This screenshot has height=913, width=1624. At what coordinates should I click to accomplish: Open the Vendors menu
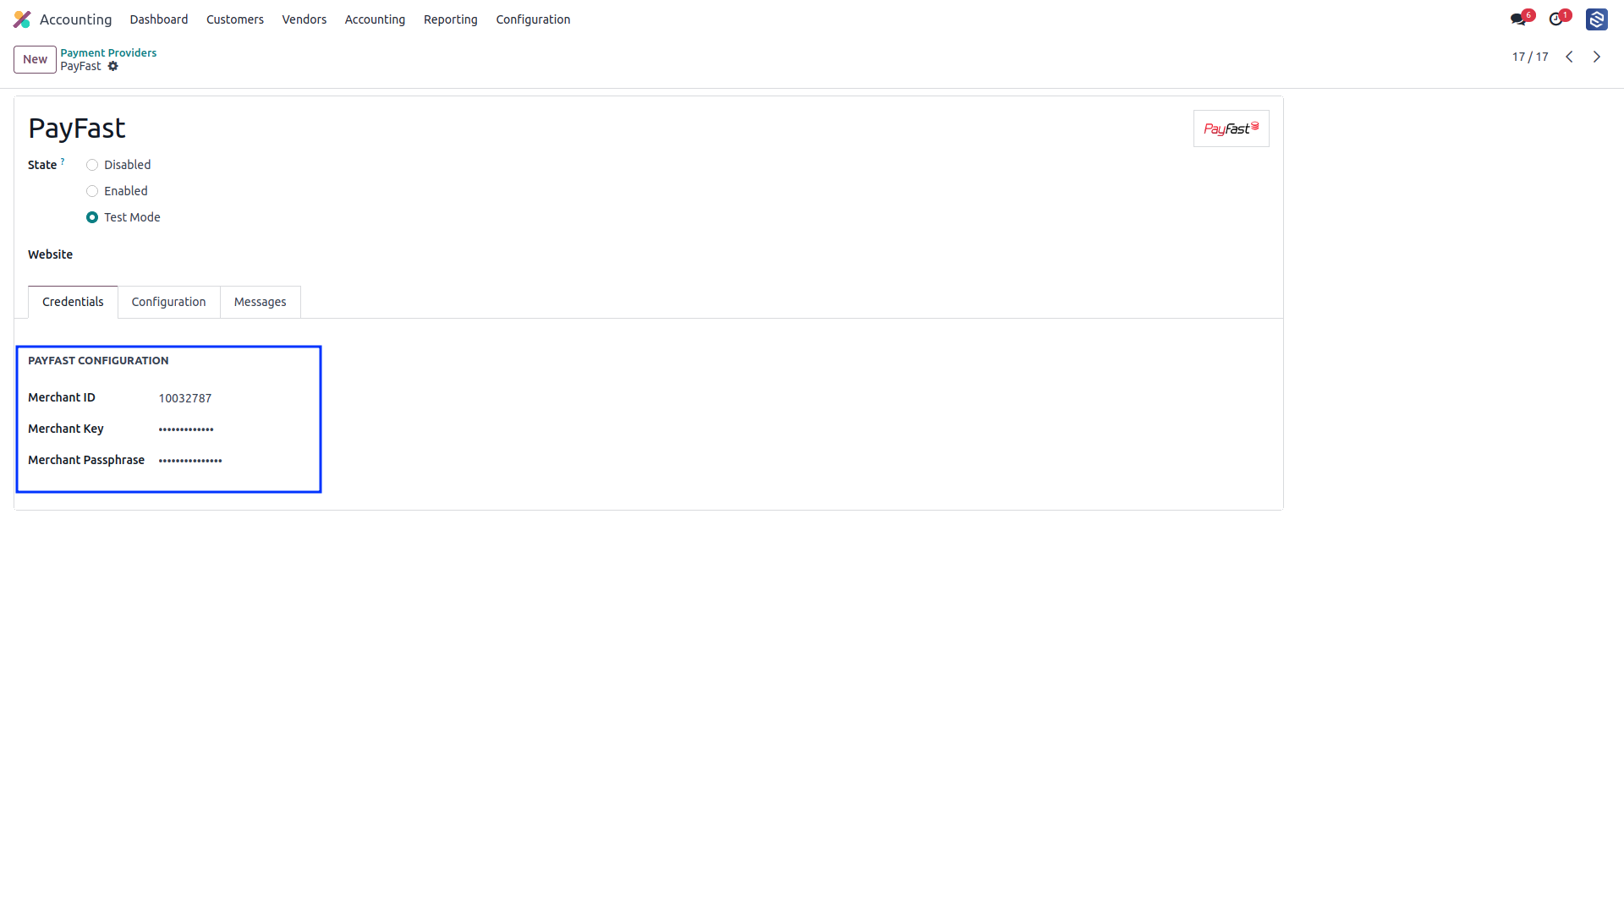click(304, 19)
